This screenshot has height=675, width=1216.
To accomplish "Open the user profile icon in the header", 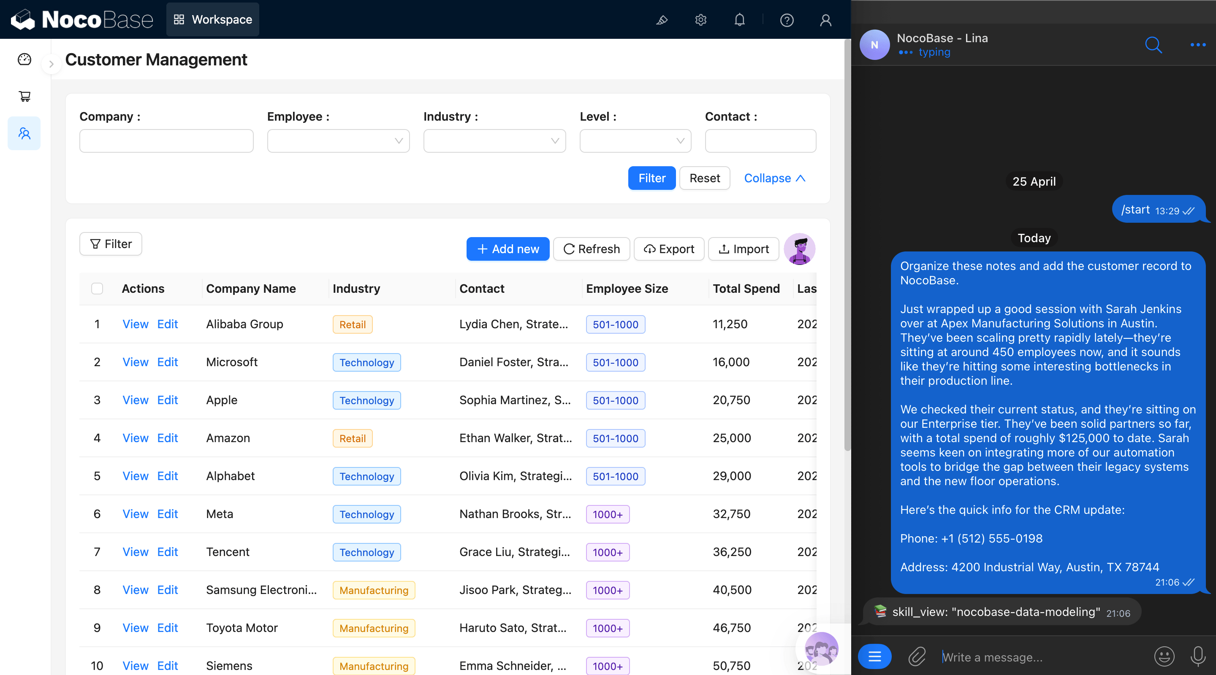I will tap(825, 20).
